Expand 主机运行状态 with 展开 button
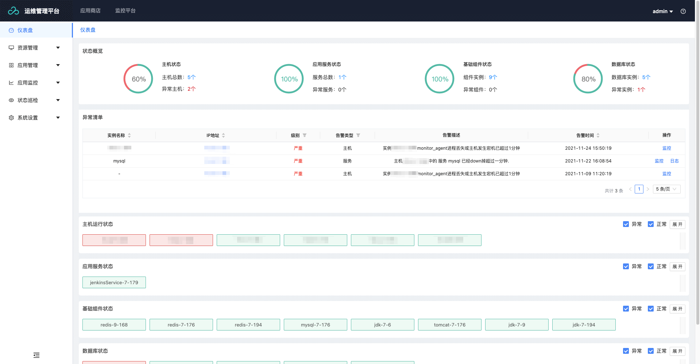700x364 pixels. click(x=677, y=224)
